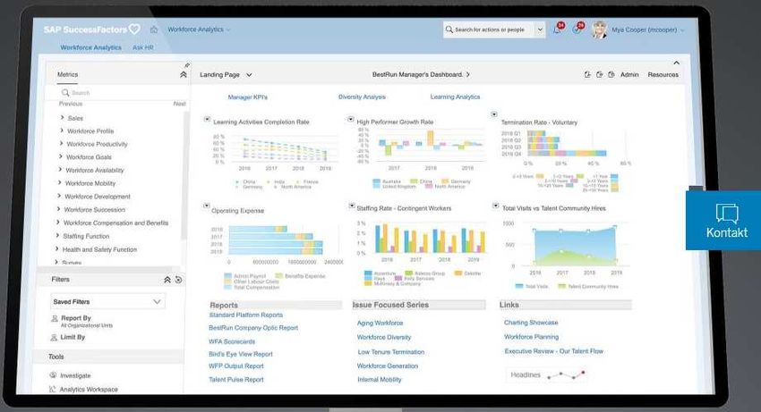Open menu icon for Staffing Rate - Contingent Workers
Screen dimensions: 761x412
352,206
